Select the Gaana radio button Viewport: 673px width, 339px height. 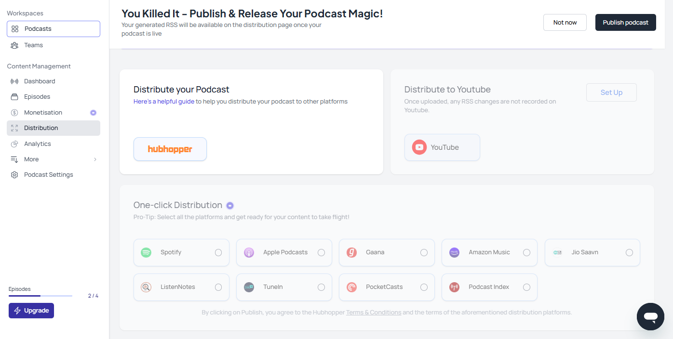point(424,252)
